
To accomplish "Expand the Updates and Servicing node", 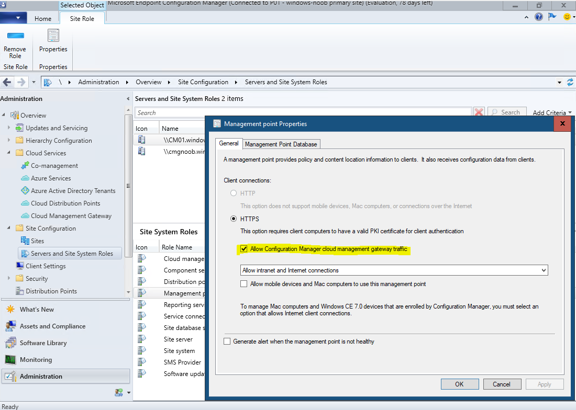I will (x=9, y=128).
